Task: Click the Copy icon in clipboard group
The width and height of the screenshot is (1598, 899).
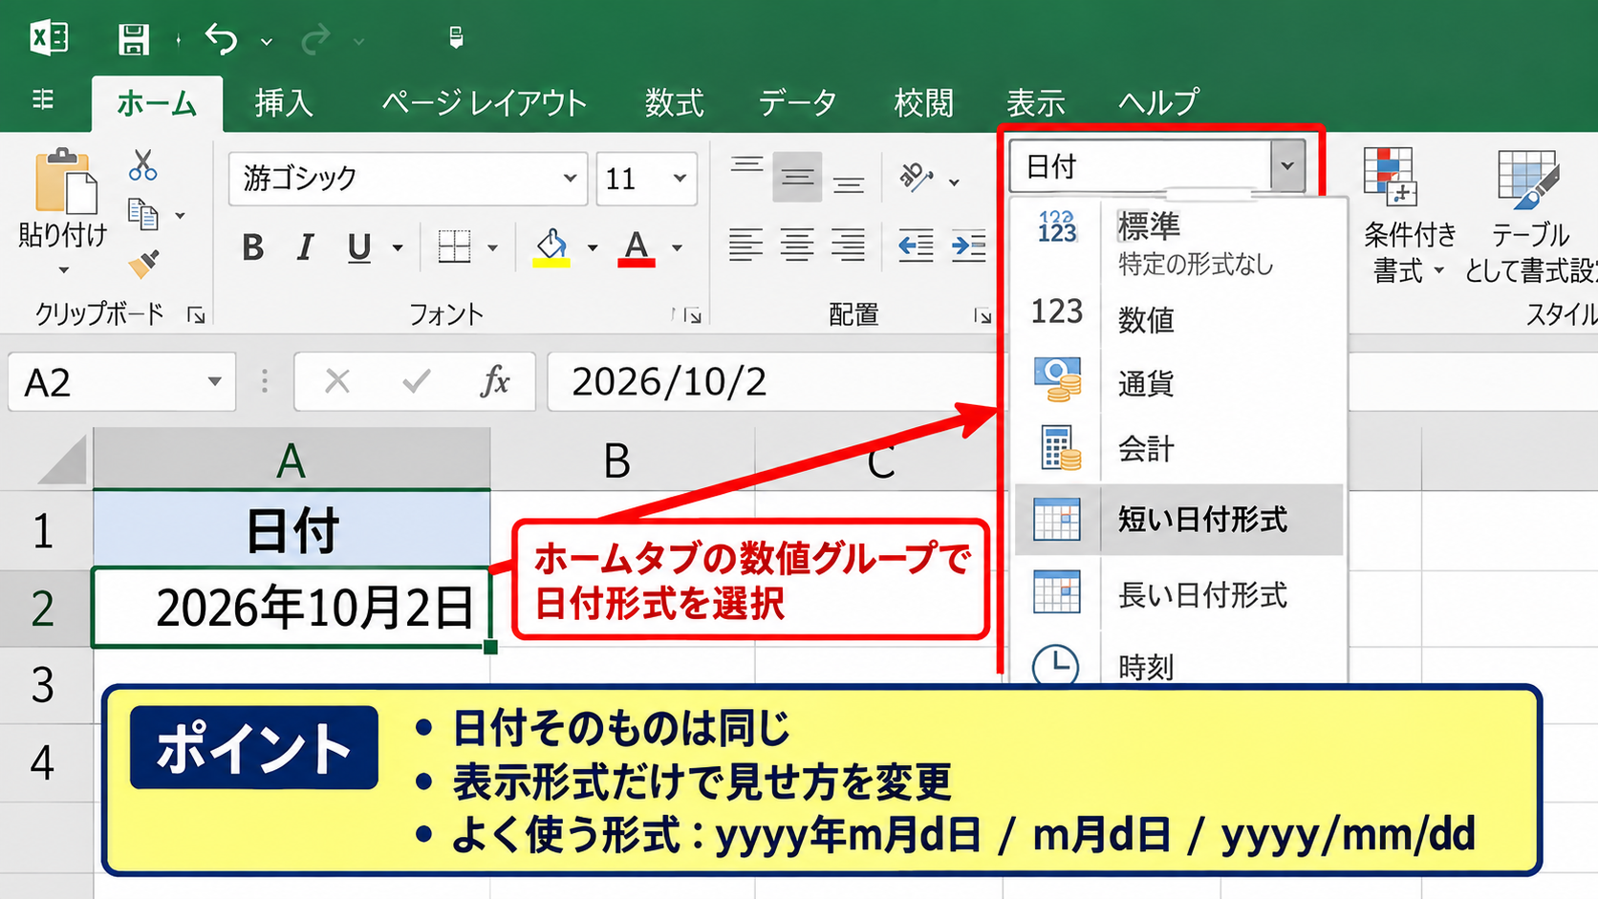Action: pos(142,214)
